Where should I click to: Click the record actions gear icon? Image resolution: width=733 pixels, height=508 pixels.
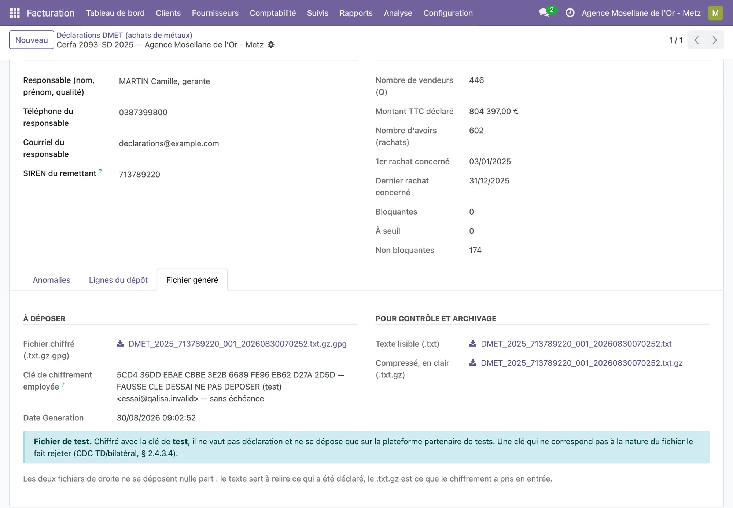pyautogui.click(x=271, y=45)
